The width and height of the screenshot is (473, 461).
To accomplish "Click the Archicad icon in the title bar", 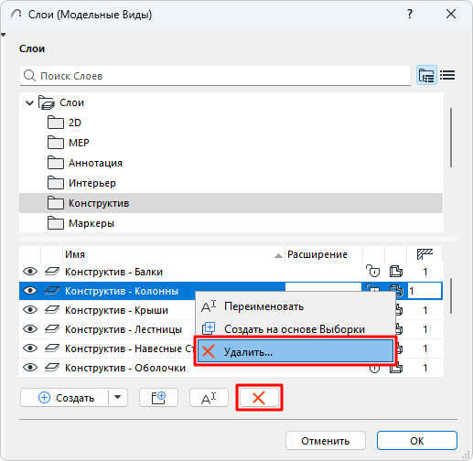I will 16,14.
